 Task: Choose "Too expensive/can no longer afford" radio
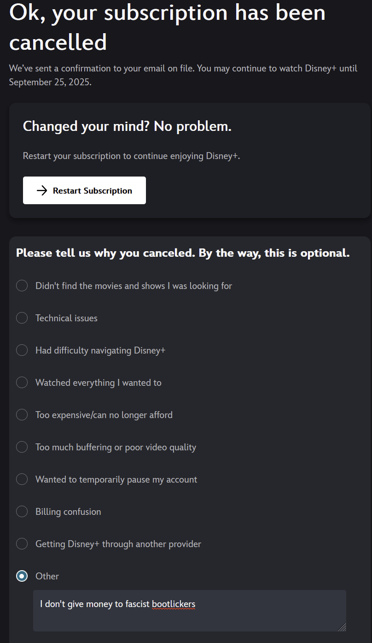coord(22,415)
